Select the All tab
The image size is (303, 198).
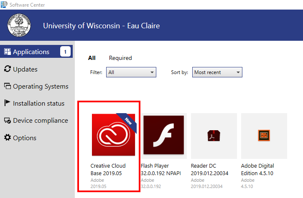pos(92,58)
